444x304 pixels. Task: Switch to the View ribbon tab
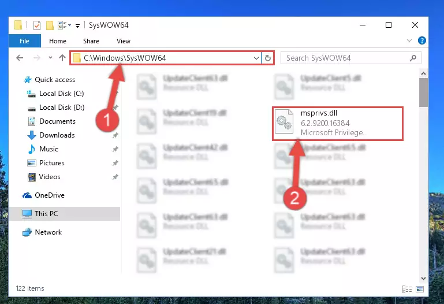(x=124, y=41)
